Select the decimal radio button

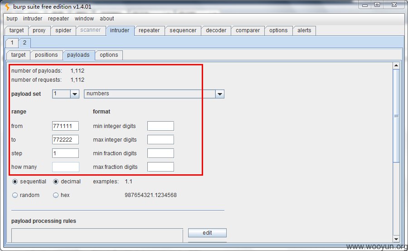click(56, 182)
